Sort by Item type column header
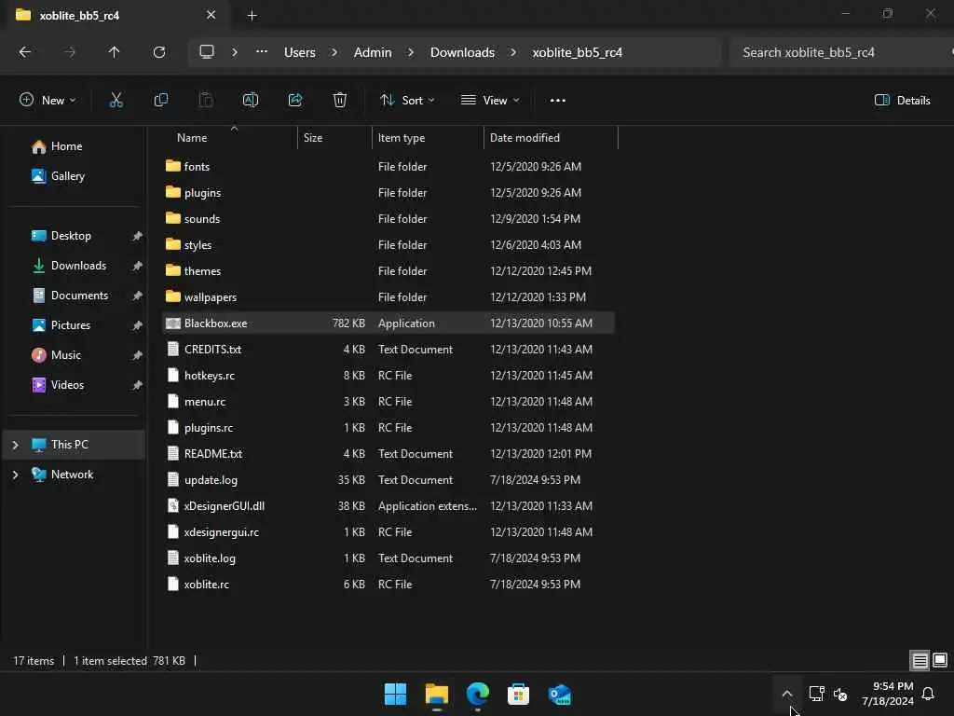The image size is (954, 716). pyautogui.click(x=402, y=138)
